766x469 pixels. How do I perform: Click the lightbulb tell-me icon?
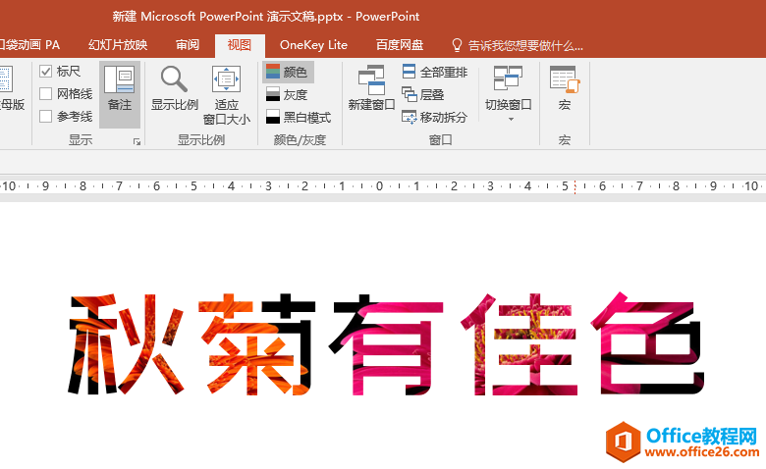pyautogui.click(x=457, y=45)
